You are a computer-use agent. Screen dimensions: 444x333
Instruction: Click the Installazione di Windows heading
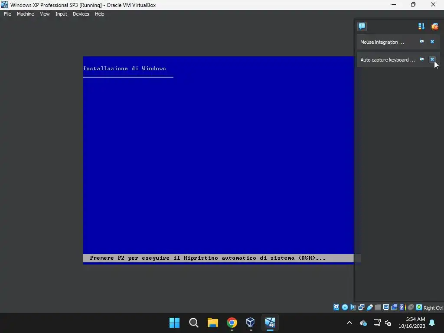click(x=124, y=68)
